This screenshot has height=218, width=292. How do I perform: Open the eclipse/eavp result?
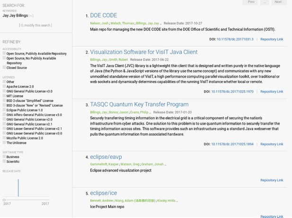point(106,157)
